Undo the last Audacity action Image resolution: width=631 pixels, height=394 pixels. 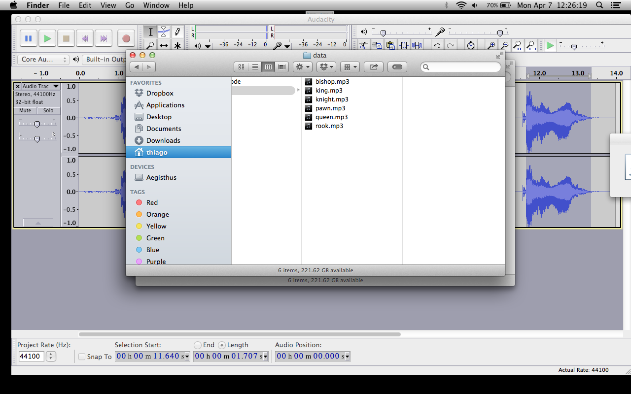click(437, 45)
